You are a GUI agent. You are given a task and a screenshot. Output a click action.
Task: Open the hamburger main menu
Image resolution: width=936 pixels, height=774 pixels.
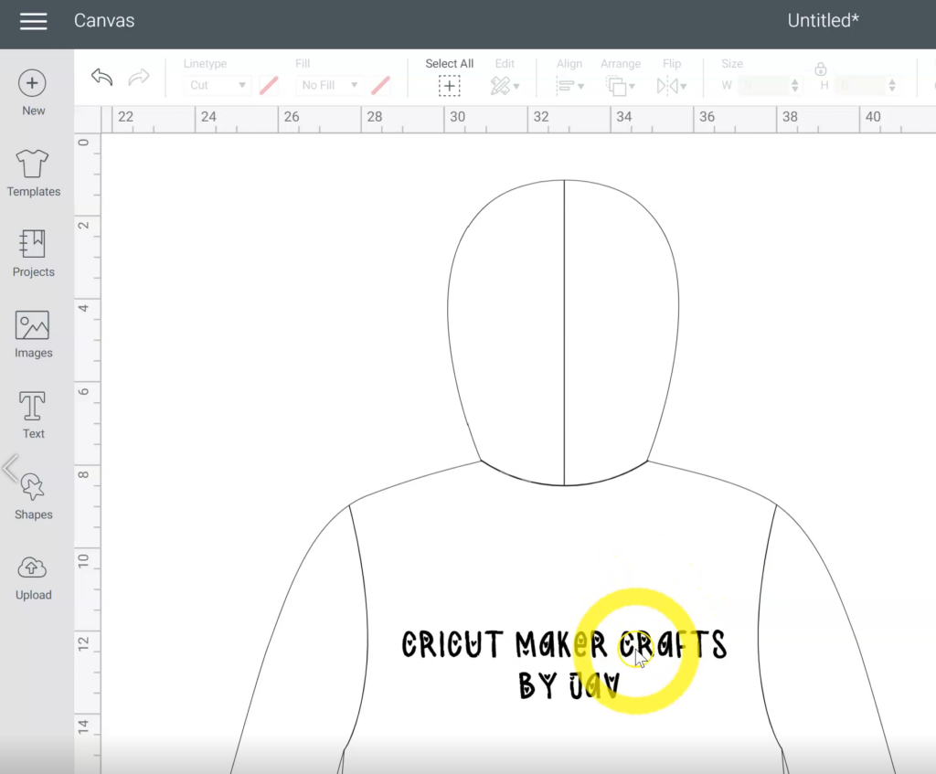[x=34, y=21]
